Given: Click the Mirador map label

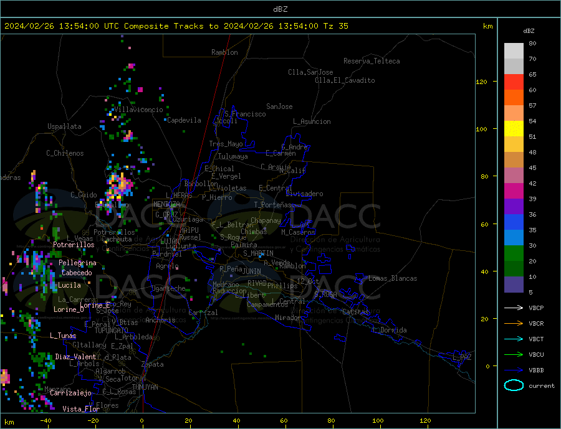Looking at the screenshot, I should click(x=288, y=318).
